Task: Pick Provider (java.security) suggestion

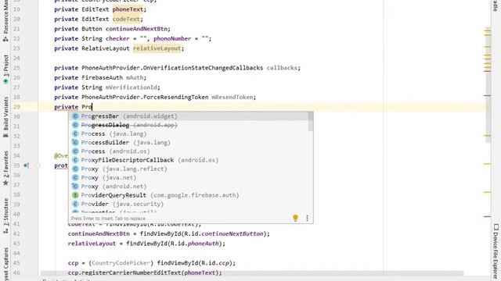Action: pos(189,204)
